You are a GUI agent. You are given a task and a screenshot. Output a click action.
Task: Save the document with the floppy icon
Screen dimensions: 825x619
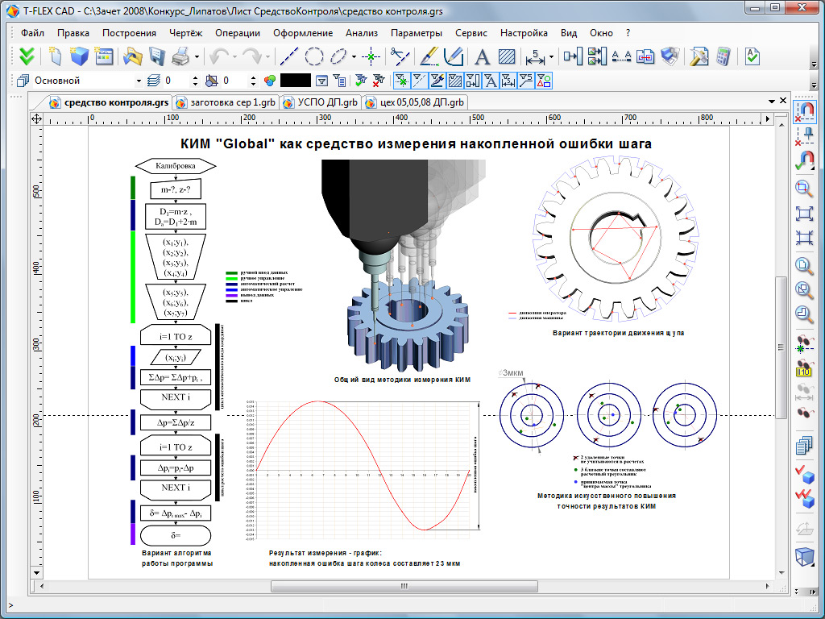(x=157, y=56)
